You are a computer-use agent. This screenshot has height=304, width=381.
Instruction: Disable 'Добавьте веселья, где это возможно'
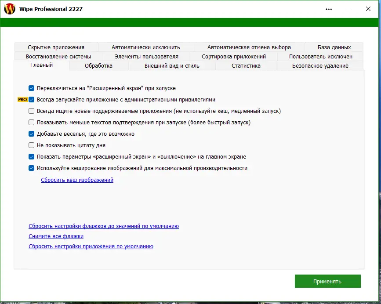click(32, 134)
